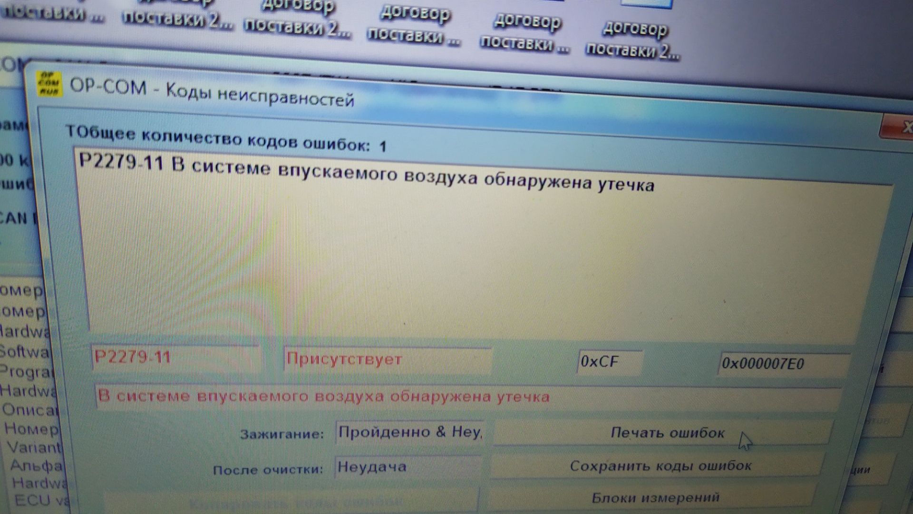This screenshot has width=913, height=514.
Task: Click the red P2279-11 code field
Action: pos(176,357)
